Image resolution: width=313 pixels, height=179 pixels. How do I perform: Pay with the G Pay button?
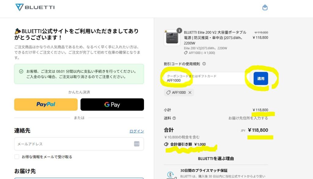112,104
